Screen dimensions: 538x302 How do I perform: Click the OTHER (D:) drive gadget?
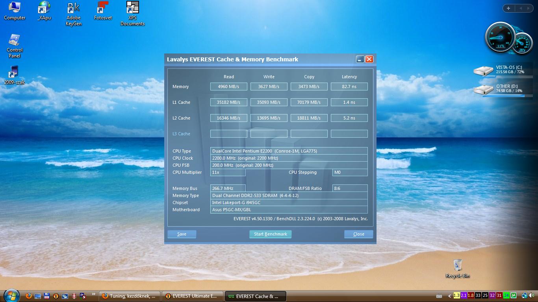tap(503, 89)
